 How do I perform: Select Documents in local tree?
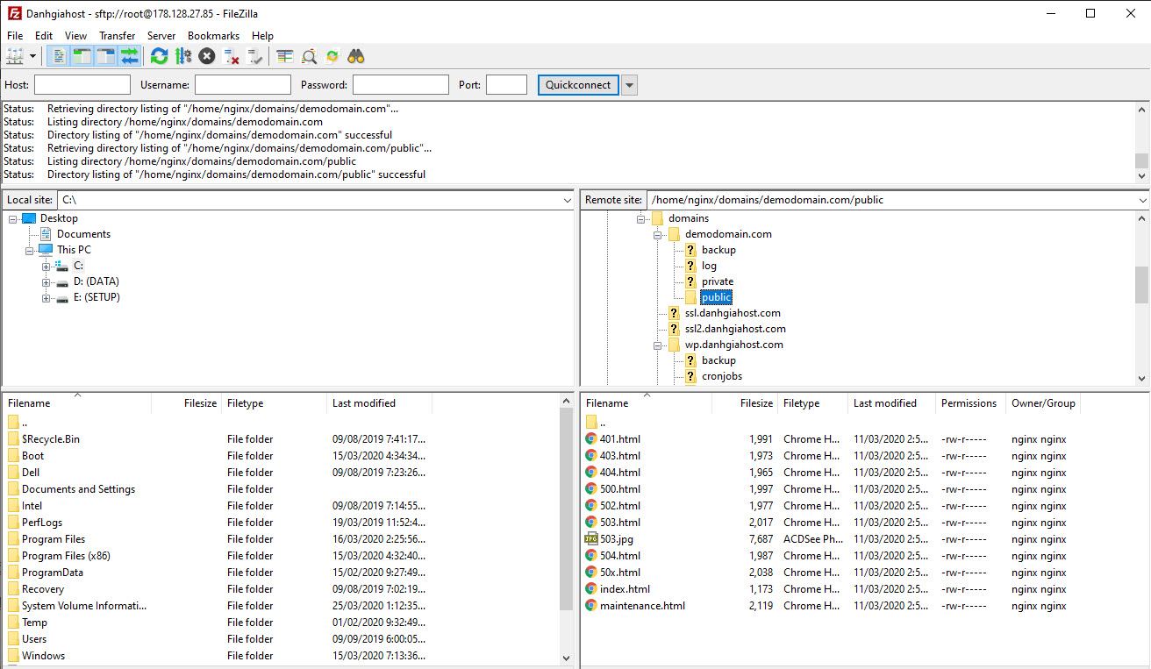tap(83, 234)
